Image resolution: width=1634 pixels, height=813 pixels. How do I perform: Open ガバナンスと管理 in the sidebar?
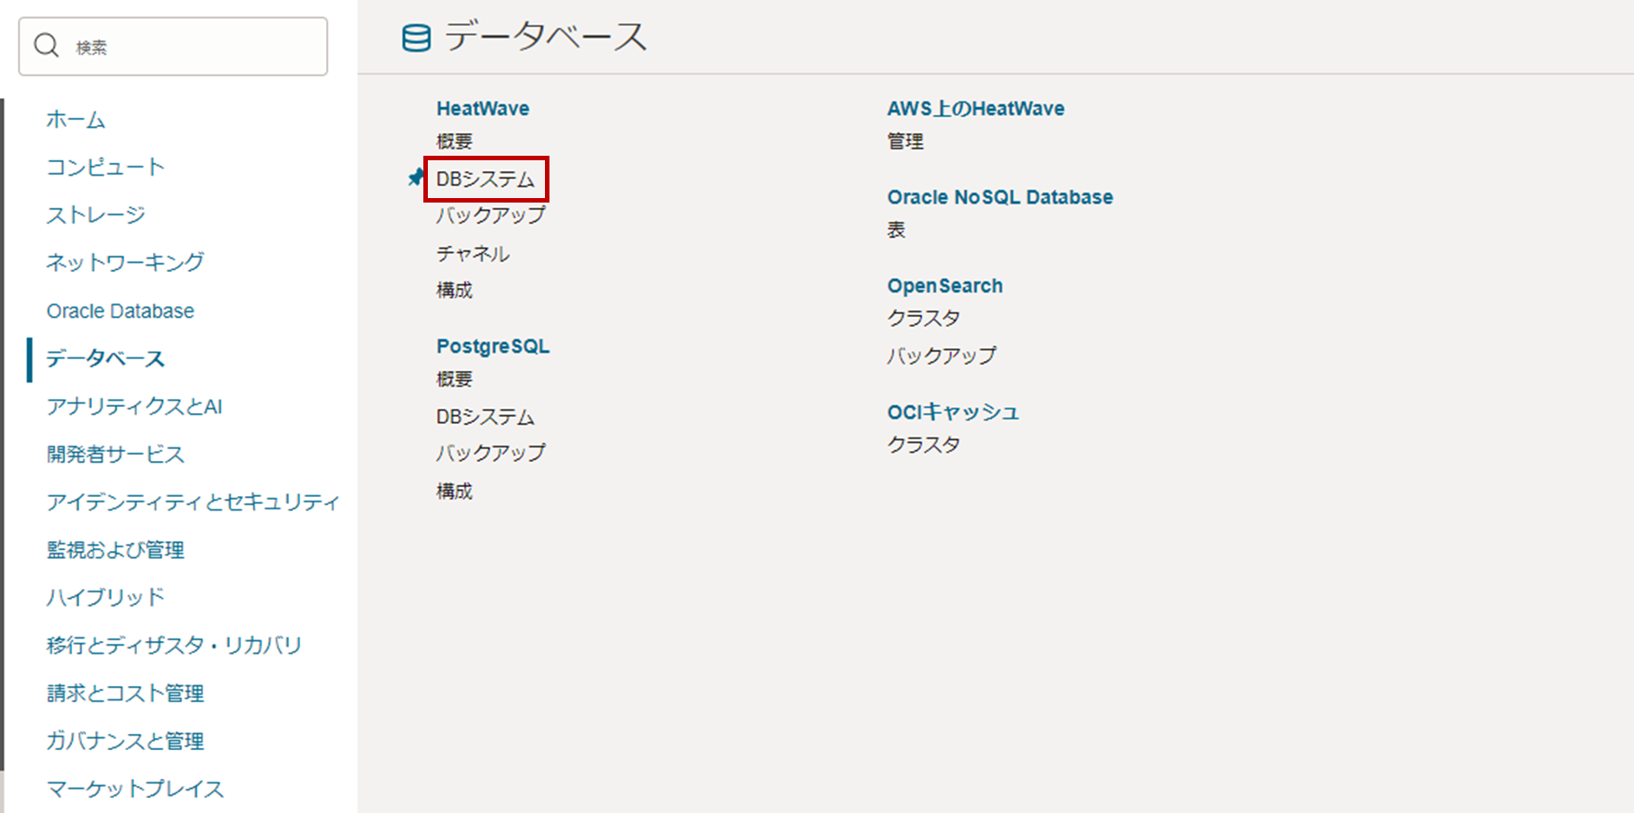125,740
